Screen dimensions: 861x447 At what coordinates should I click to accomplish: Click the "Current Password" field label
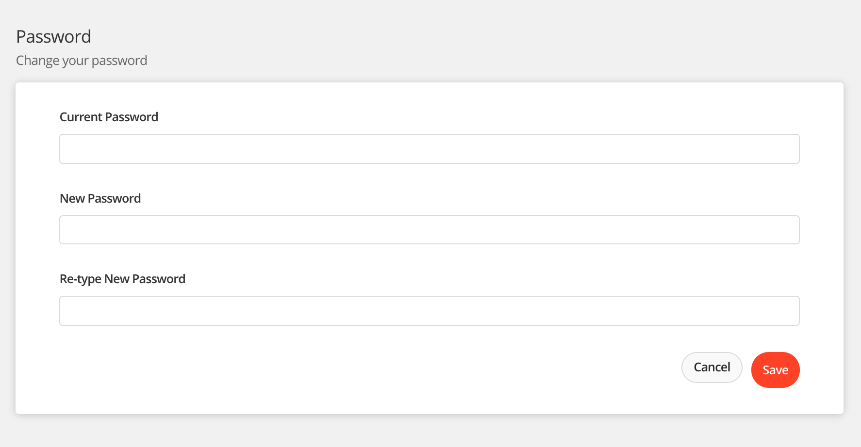pyautogui.click(x=109, y=117)
